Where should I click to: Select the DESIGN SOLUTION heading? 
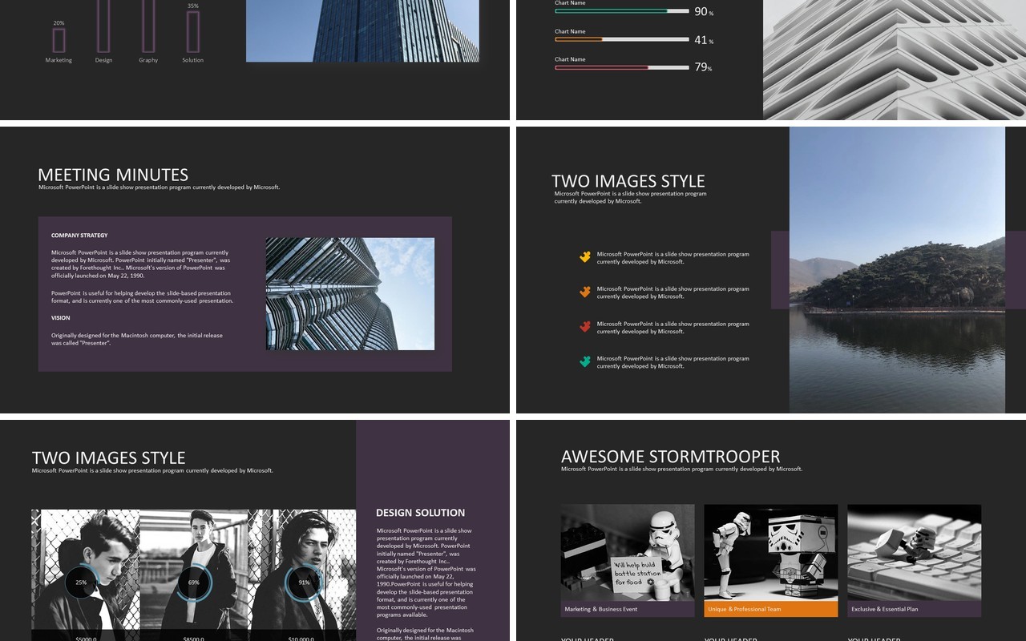click(x=421, y=513)
